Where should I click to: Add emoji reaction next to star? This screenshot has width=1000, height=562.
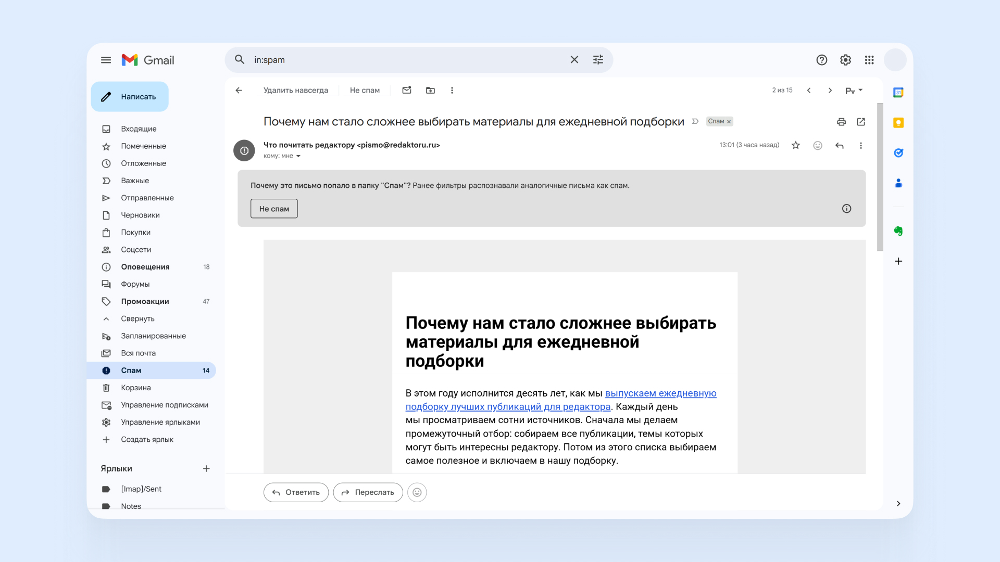pos(818,146)
